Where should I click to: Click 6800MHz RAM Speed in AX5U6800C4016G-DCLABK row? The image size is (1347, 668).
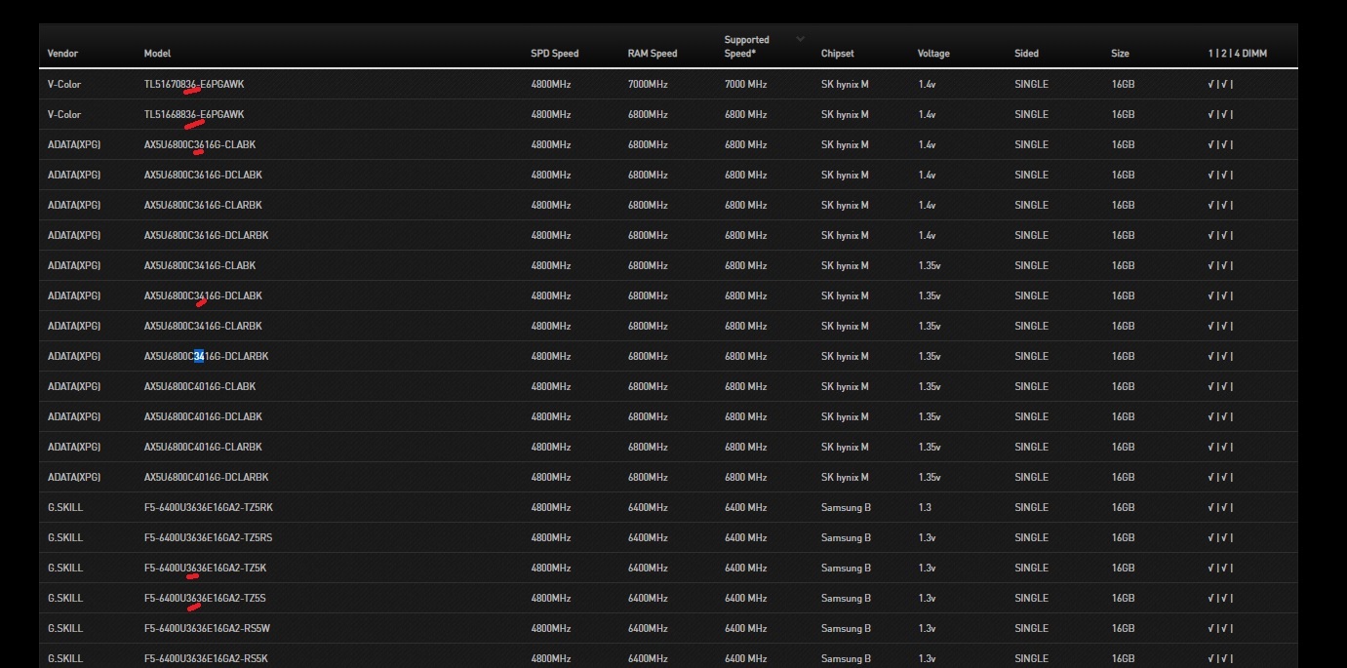click(648, 417)
